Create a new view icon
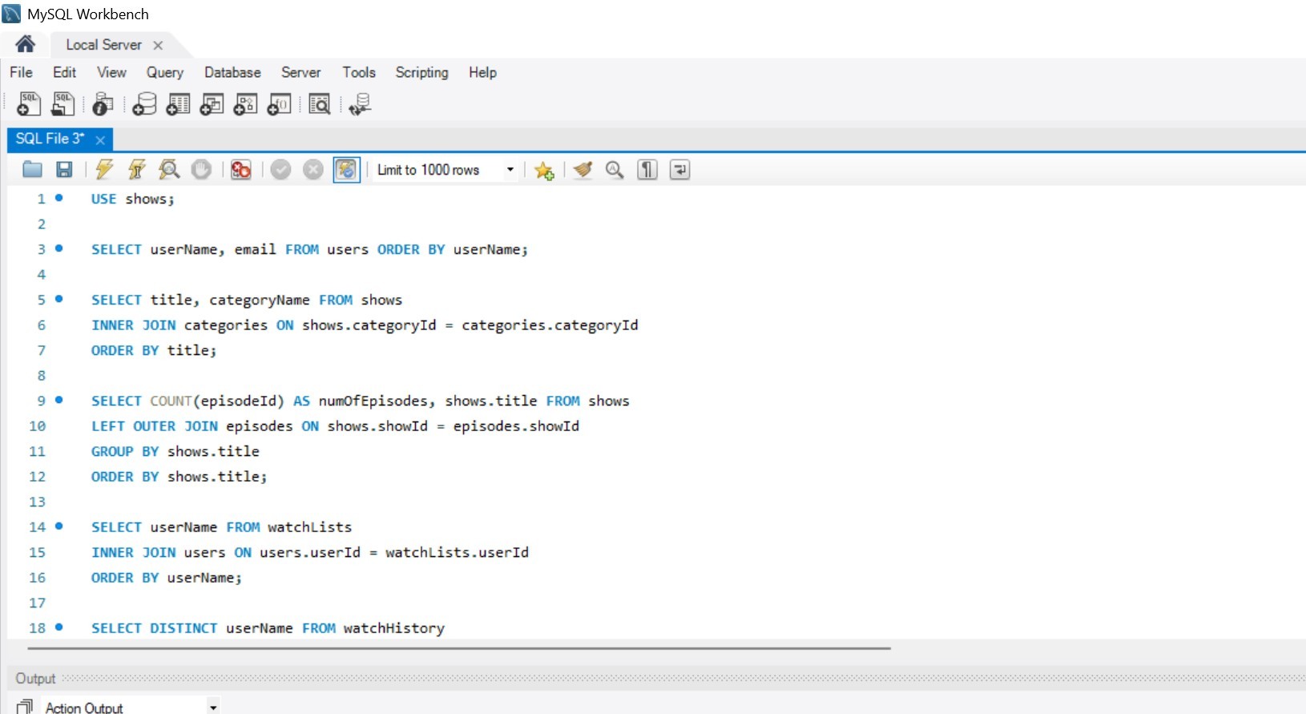Viewport: 1306px width, 714px height. (212, 104)
